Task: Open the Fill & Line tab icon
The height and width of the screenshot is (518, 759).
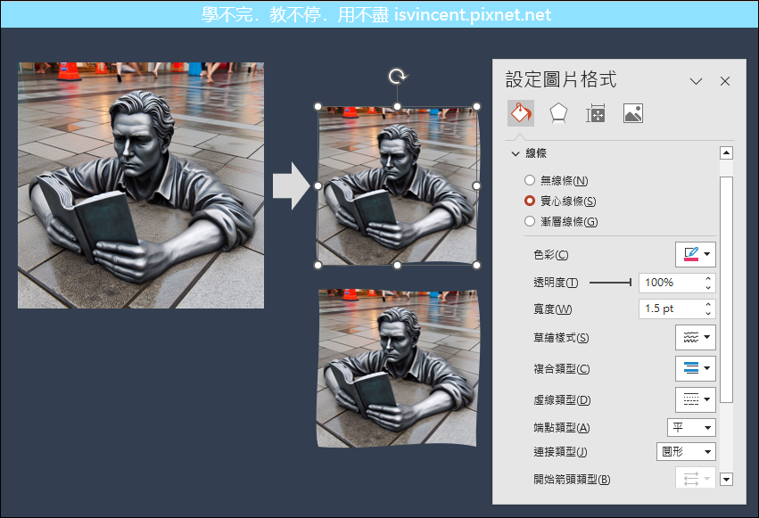Action: pyautogui.click(x=521, y=113)
